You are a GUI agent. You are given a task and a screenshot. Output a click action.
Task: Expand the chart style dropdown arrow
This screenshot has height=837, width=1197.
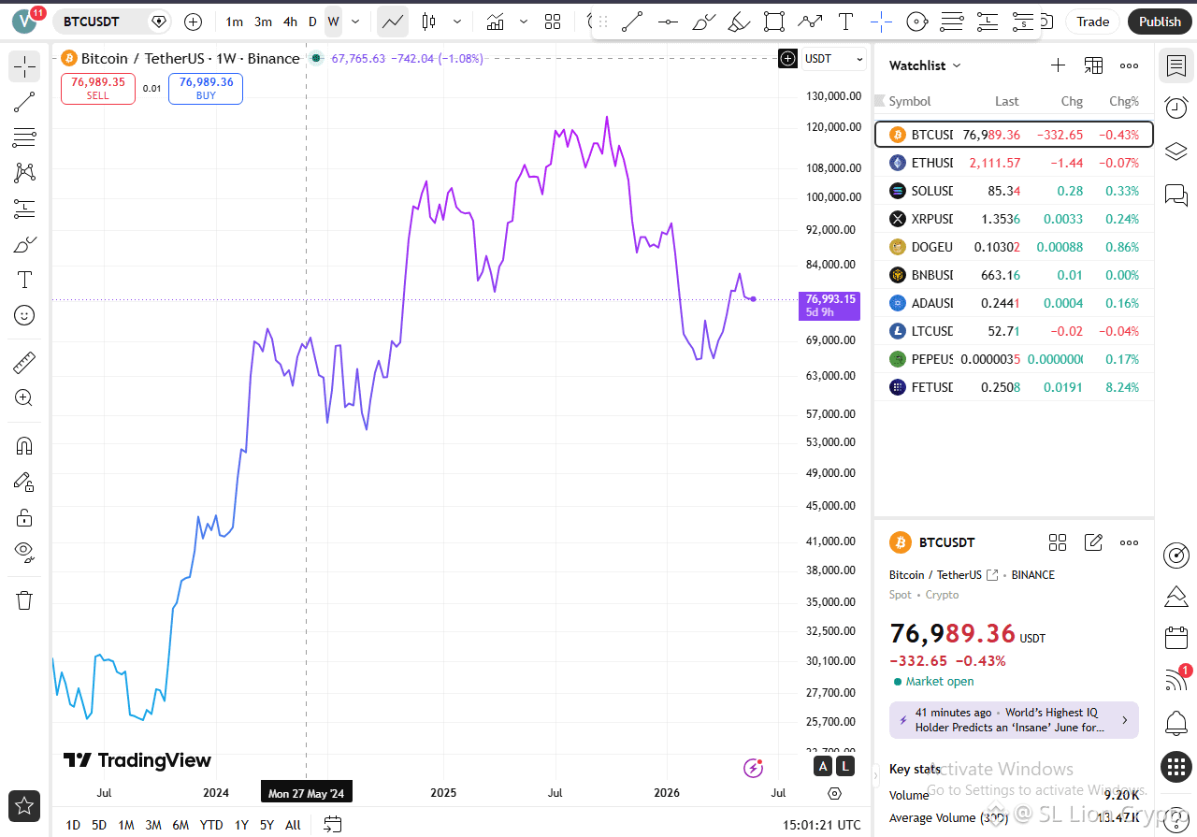click(457, 22)
